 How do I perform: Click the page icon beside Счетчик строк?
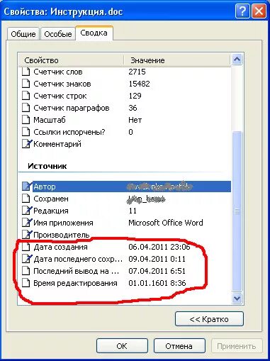(26, 96)
